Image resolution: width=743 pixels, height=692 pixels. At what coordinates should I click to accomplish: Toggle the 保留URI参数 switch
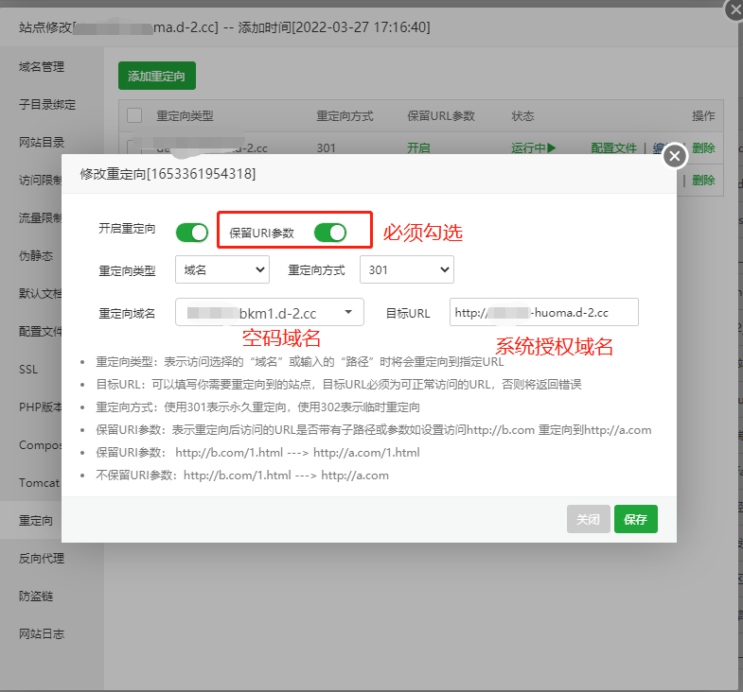coord(329,232)
